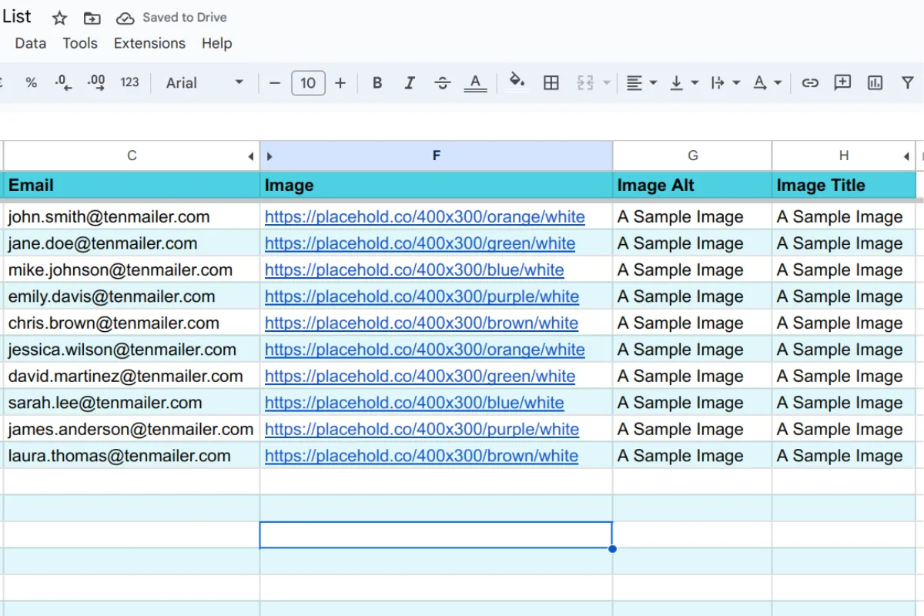This screenshot has width=924, height=616.
Task: Apply bold formatting
Action: tap(377, 82)
